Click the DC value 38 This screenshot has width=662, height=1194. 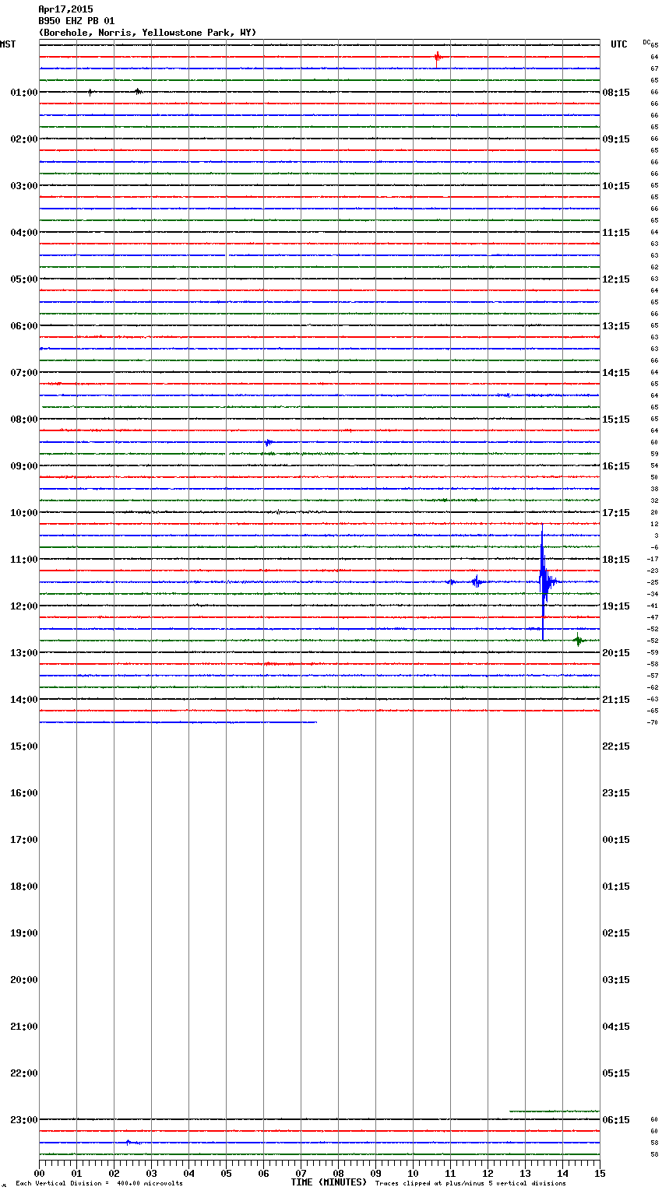pos(654,489)
